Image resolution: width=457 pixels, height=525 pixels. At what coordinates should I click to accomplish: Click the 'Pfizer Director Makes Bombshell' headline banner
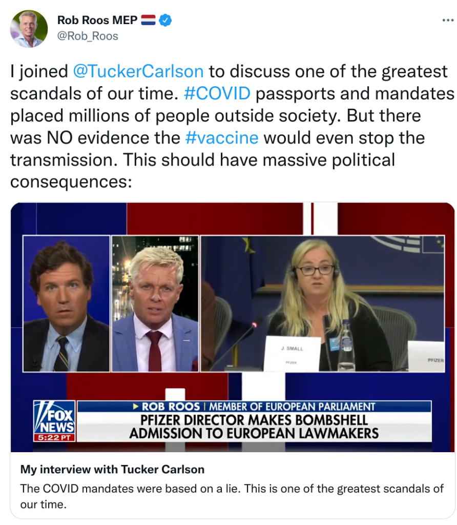click(x=254, y=427)
